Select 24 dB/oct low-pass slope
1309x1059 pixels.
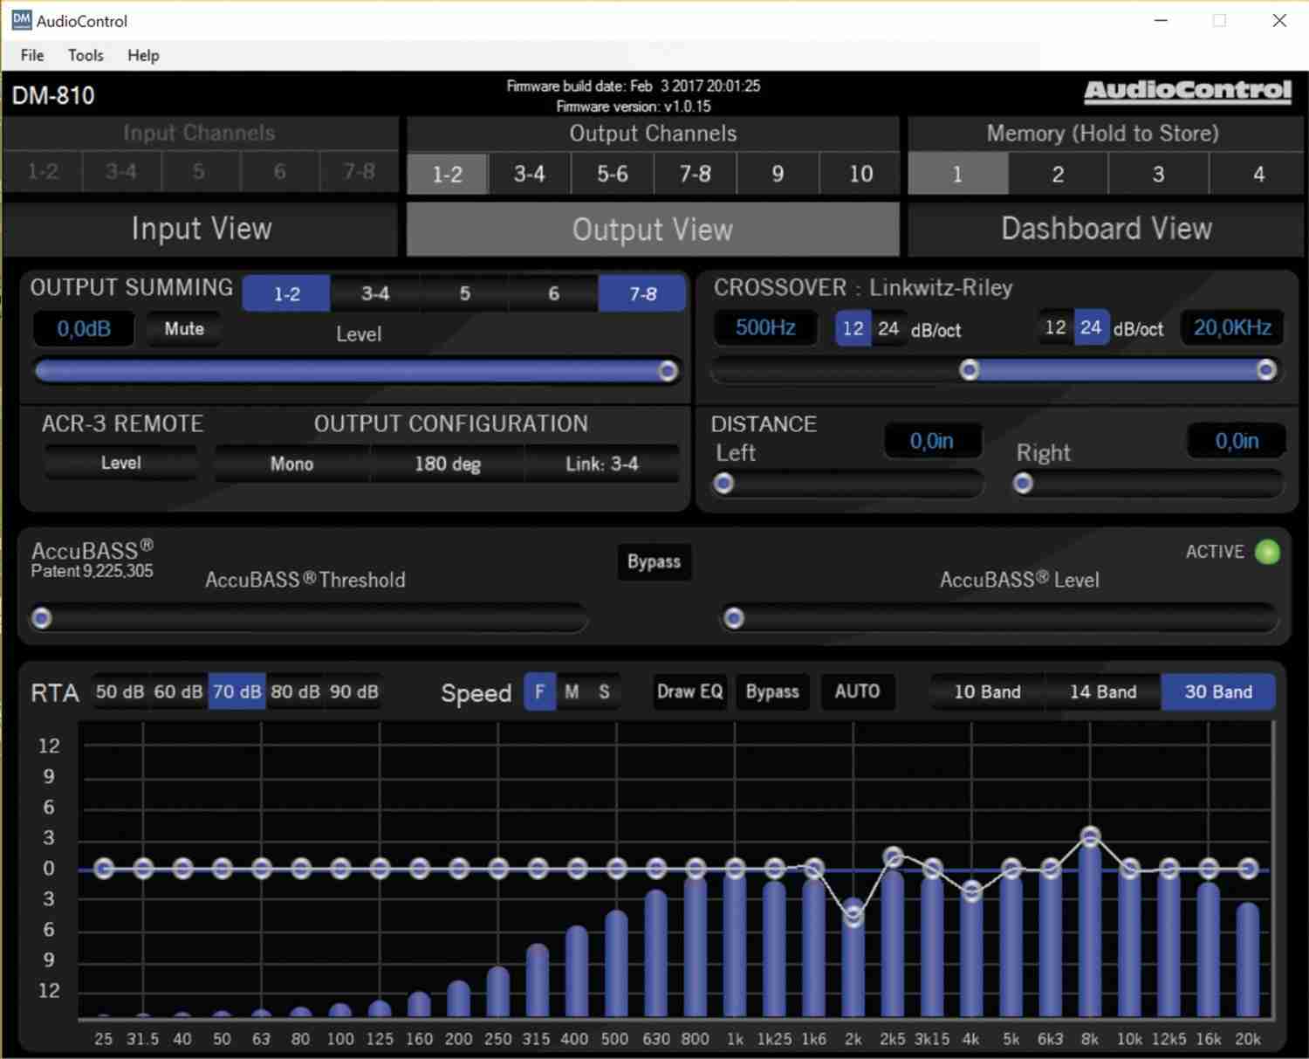(1091, 327)
